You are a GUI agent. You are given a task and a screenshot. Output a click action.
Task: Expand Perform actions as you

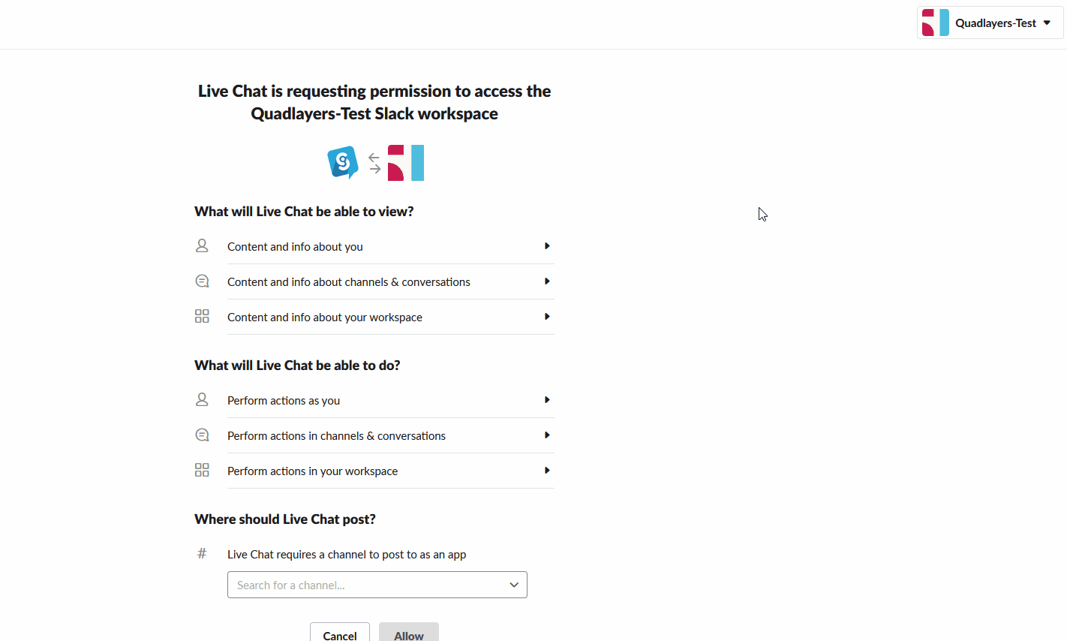[x=390, y=400]
